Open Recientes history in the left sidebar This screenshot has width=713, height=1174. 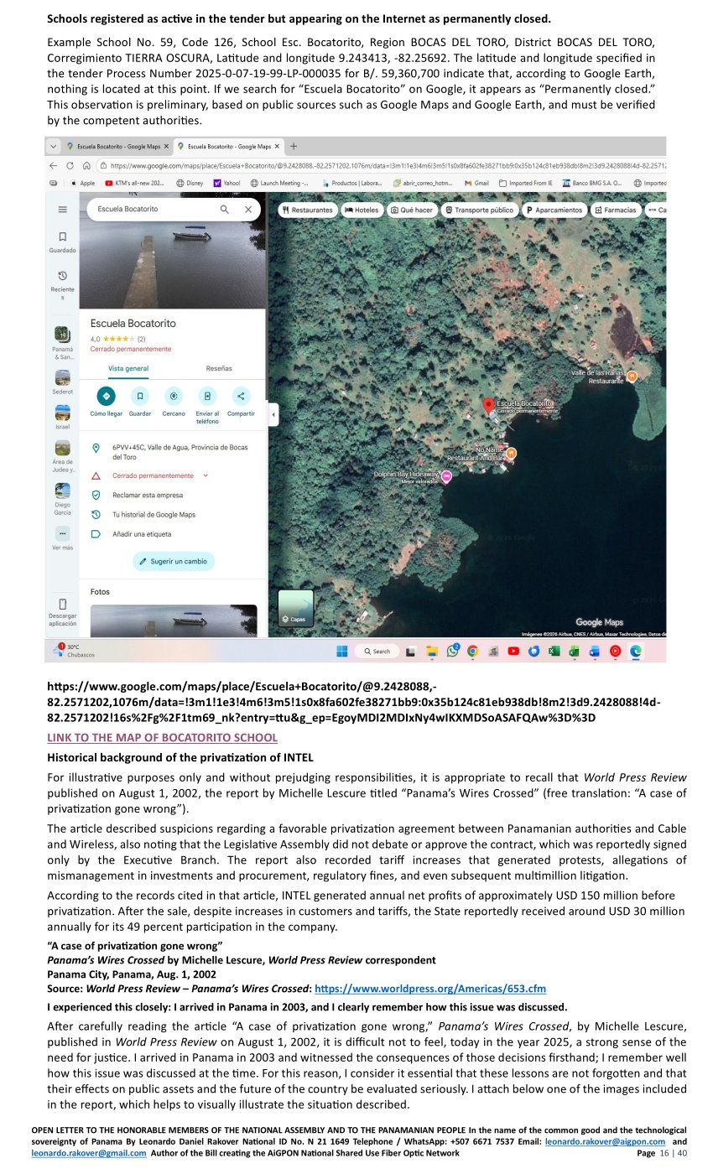(63, 276)
